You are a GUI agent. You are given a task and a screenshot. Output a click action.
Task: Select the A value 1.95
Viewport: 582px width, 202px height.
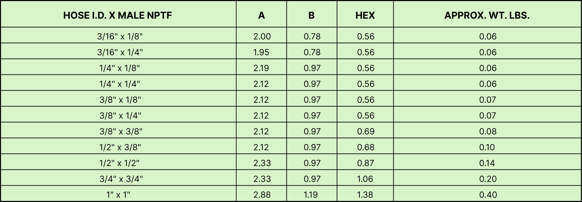[x=261, y=52]
